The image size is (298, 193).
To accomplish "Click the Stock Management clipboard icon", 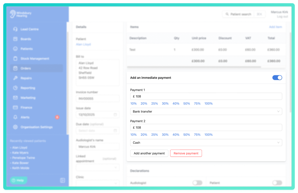I will (15, 59).
